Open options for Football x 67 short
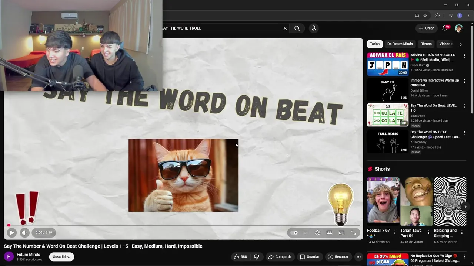Viewport: 474px width, 266px height. tap(395, 232)
